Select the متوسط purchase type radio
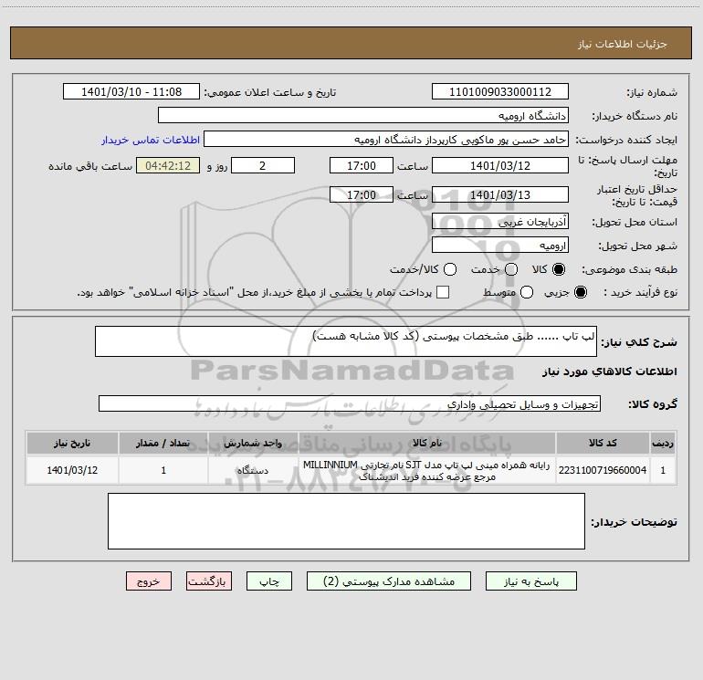 click(527, 292)
